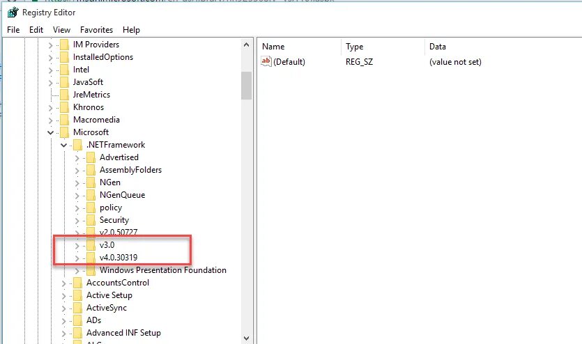This screenshot has width=582, height=344.
Task: Expand the JavaSoft key
Action: 50,83
